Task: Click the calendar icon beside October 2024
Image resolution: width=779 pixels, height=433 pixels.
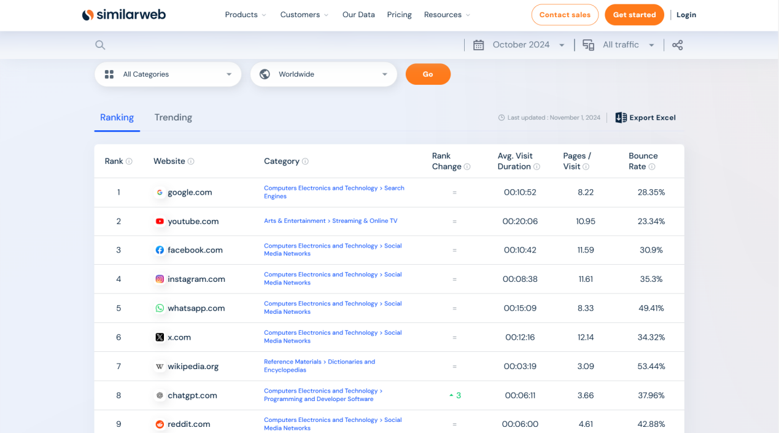Action: click(x=479, y=45)
